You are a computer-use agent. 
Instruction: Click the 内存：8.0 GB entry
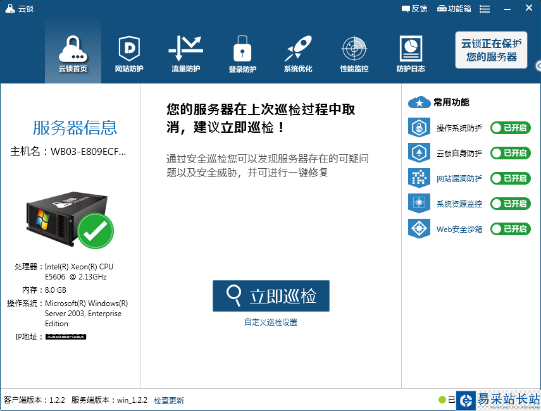coord(44,290)
